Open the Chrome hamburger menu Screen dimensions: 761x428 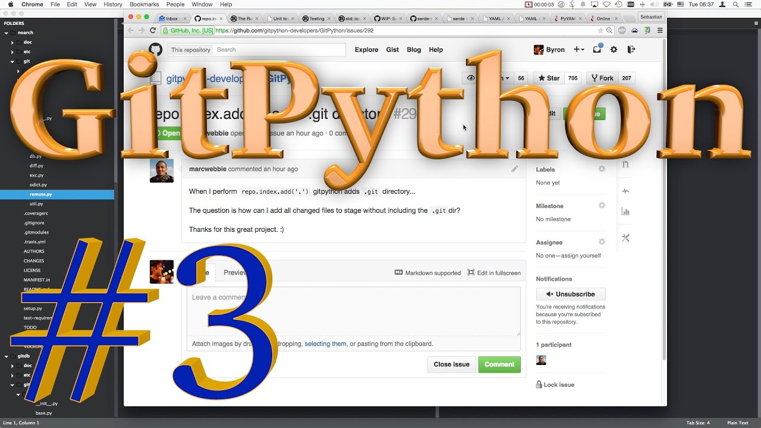coord(660,30)
